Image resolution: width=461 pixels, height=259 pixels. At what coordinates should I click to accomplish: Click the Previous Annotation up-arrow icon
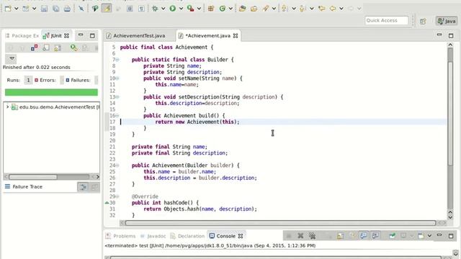coord(303,9)
